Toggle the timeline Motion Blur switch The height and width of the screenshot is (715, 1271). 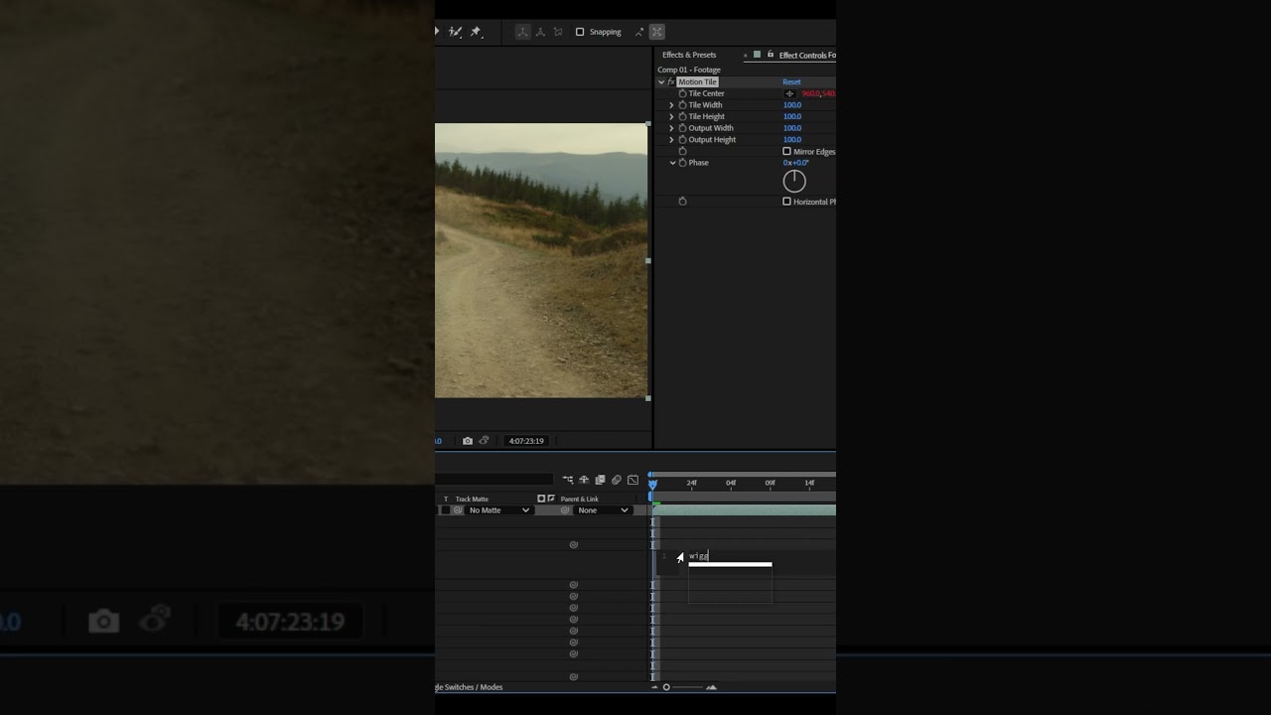[x=616, y=480]
